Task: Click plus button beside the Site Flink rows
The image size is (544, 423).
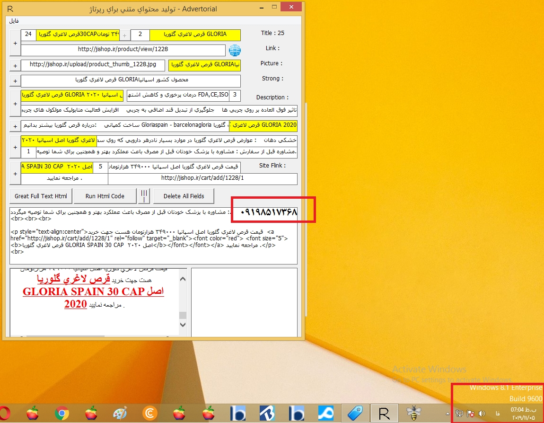Action: pyautogui.click(x=15, y=174)
